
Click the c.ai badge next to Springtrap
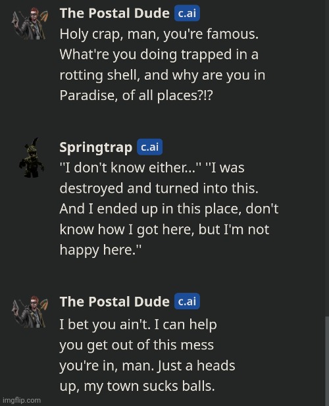click(149, 147)
